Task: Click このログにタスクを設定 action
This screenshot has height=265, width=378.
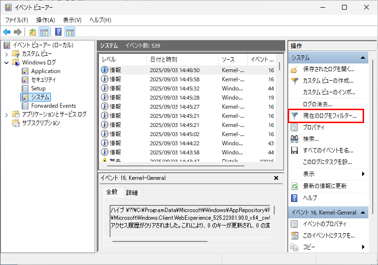Action: 327,162
